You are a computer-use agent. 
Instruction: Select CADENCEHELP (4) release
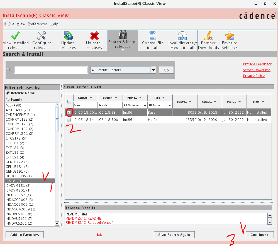point(30,115)
